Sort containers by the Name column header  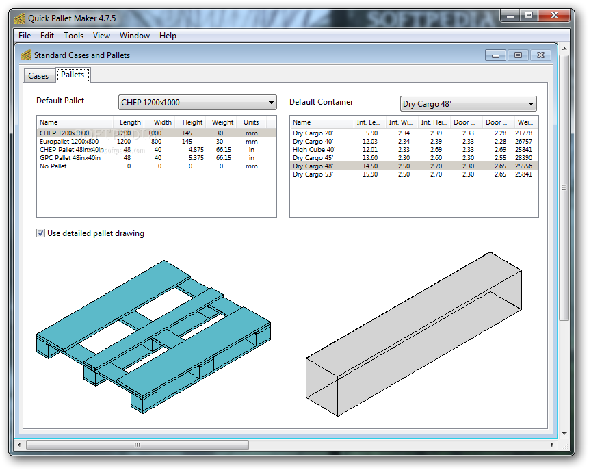(x=322, y=122)
